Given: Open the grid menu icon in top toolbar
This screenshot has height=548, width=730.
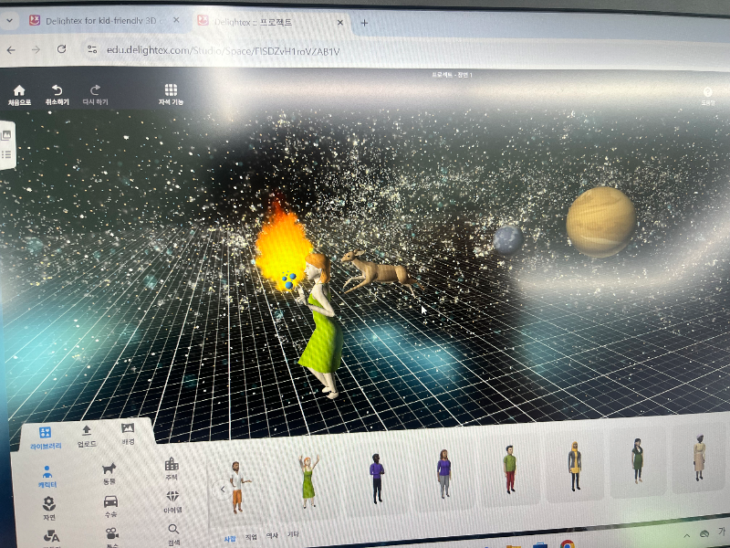Looking at the screenshot, I should pyautogui.click(x=171, y=90).
